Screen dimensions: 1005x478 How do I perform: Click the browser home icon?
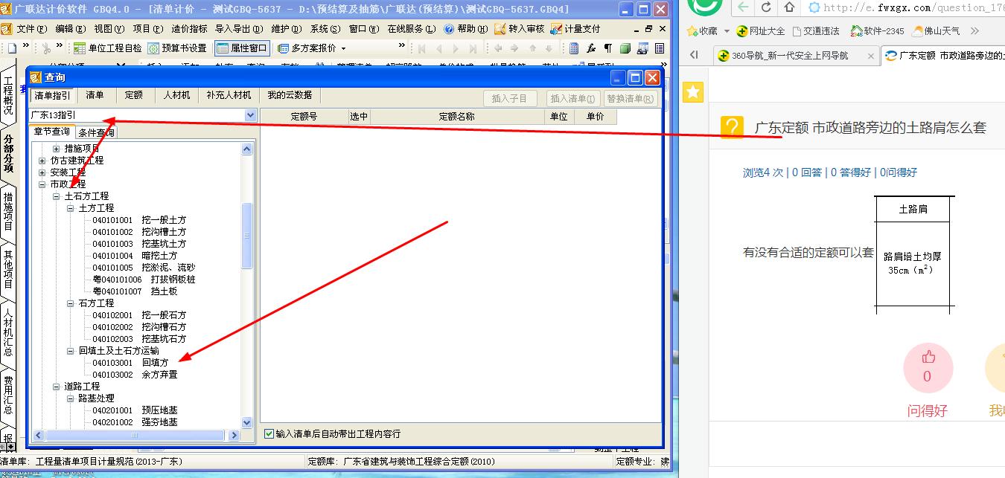point(790,8)
